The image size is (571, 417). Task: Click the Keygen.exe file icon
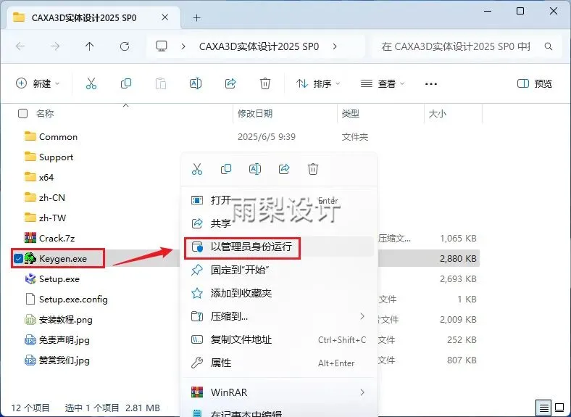(x=30, y=258)
